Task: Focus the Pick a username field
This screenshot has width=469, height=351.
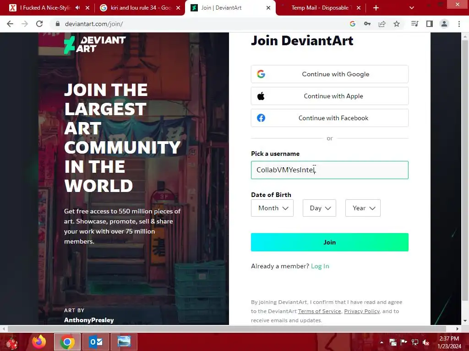Action: point(330,170)
